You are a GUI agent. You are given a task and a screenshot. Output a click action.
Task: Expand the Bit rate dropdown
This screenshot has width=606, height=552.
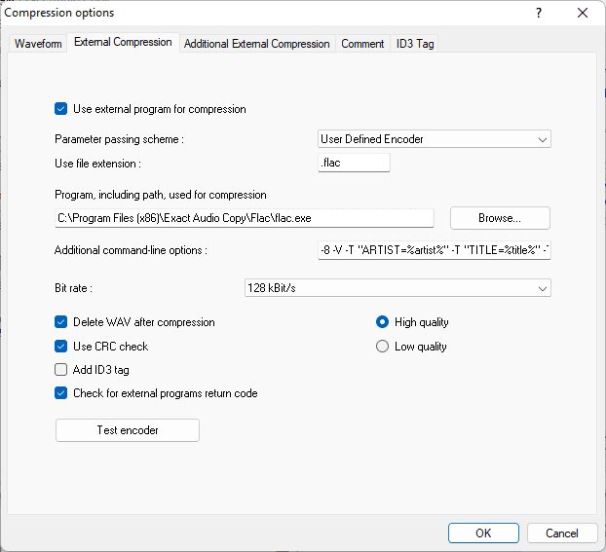click(x=398, y=288)
